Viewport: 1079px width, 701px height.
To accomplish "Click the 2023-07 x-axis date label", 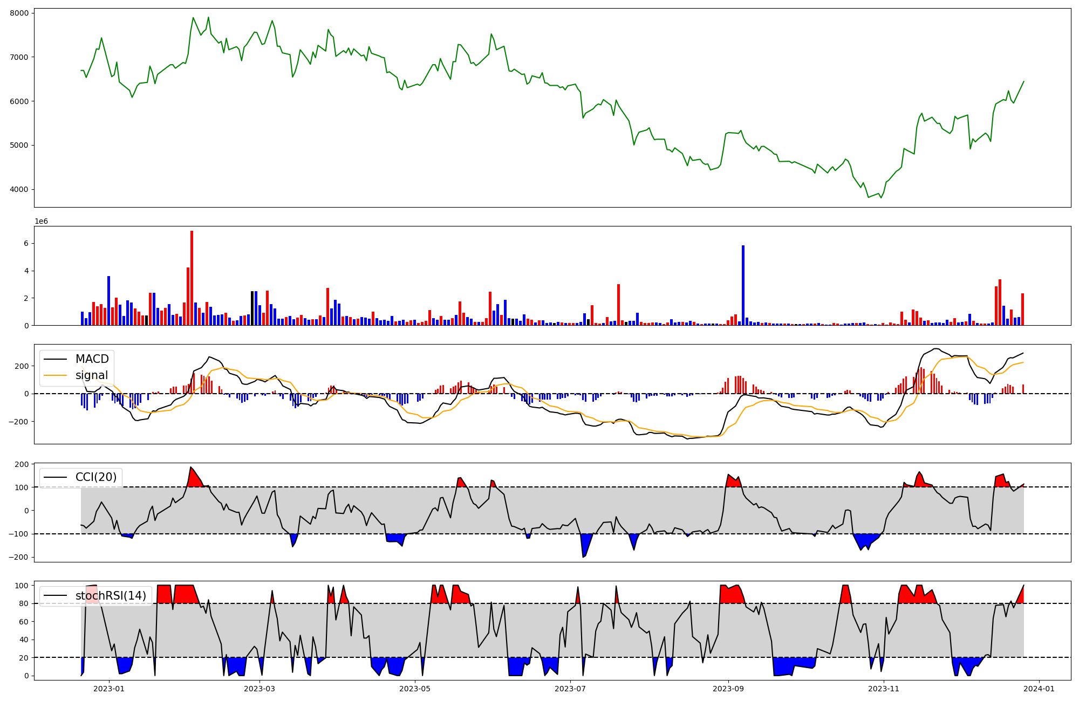I will (x=570, y=689).
